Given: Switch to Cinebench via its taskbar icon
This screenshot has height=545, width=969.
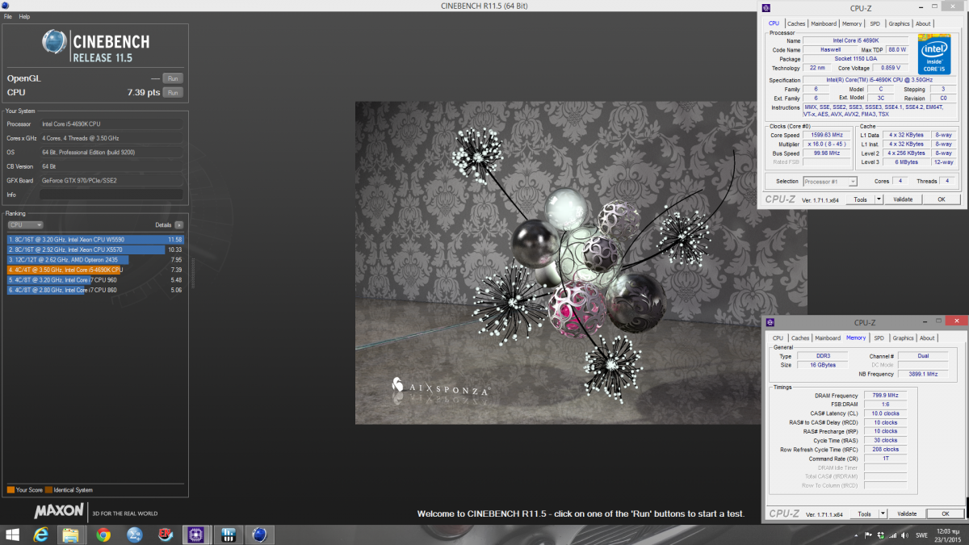Looking at the screenshot, I should click(259, 535).
